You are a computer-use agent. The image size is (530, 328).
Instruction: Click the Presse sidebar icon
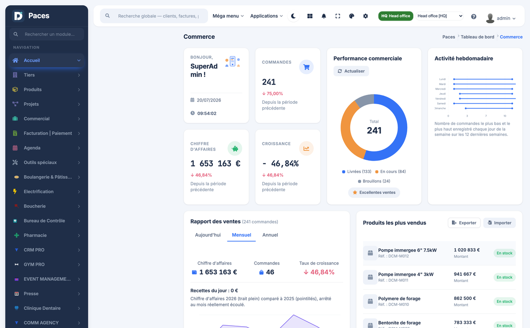pos(16,294)
